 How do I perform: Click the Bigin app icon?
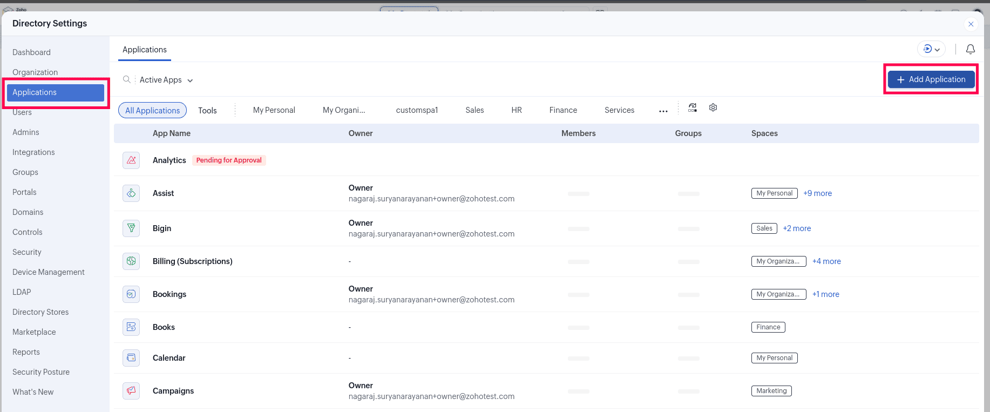[131, 228]
